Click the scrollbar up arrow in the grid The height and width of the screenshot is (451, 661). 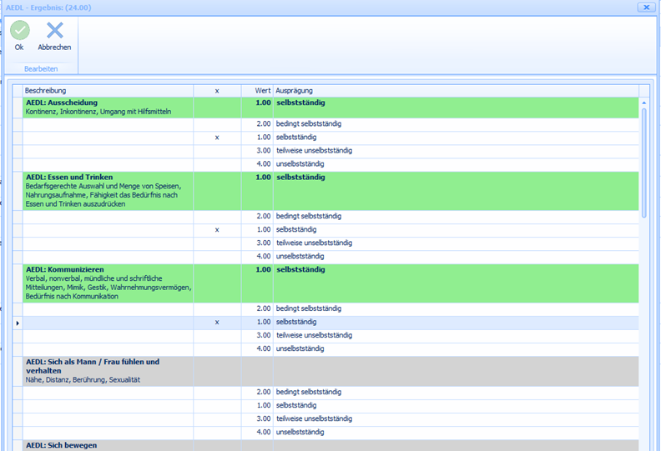coord(643,103)
